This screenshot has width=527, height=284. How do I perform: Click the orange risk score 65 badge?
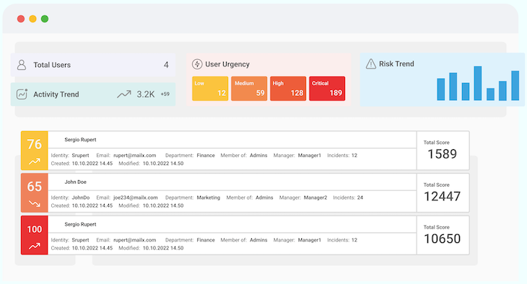coord(34,192)
